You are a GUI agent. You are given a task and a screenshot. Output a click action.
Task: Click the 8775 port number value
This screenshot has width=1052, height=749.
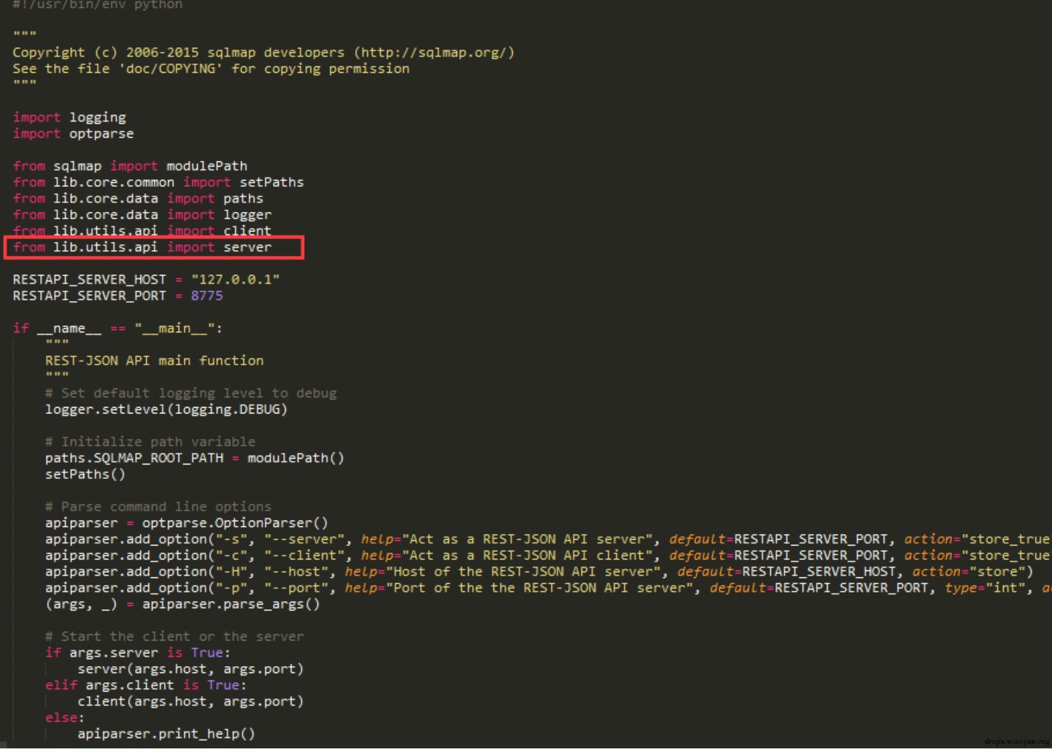(207, 296)
